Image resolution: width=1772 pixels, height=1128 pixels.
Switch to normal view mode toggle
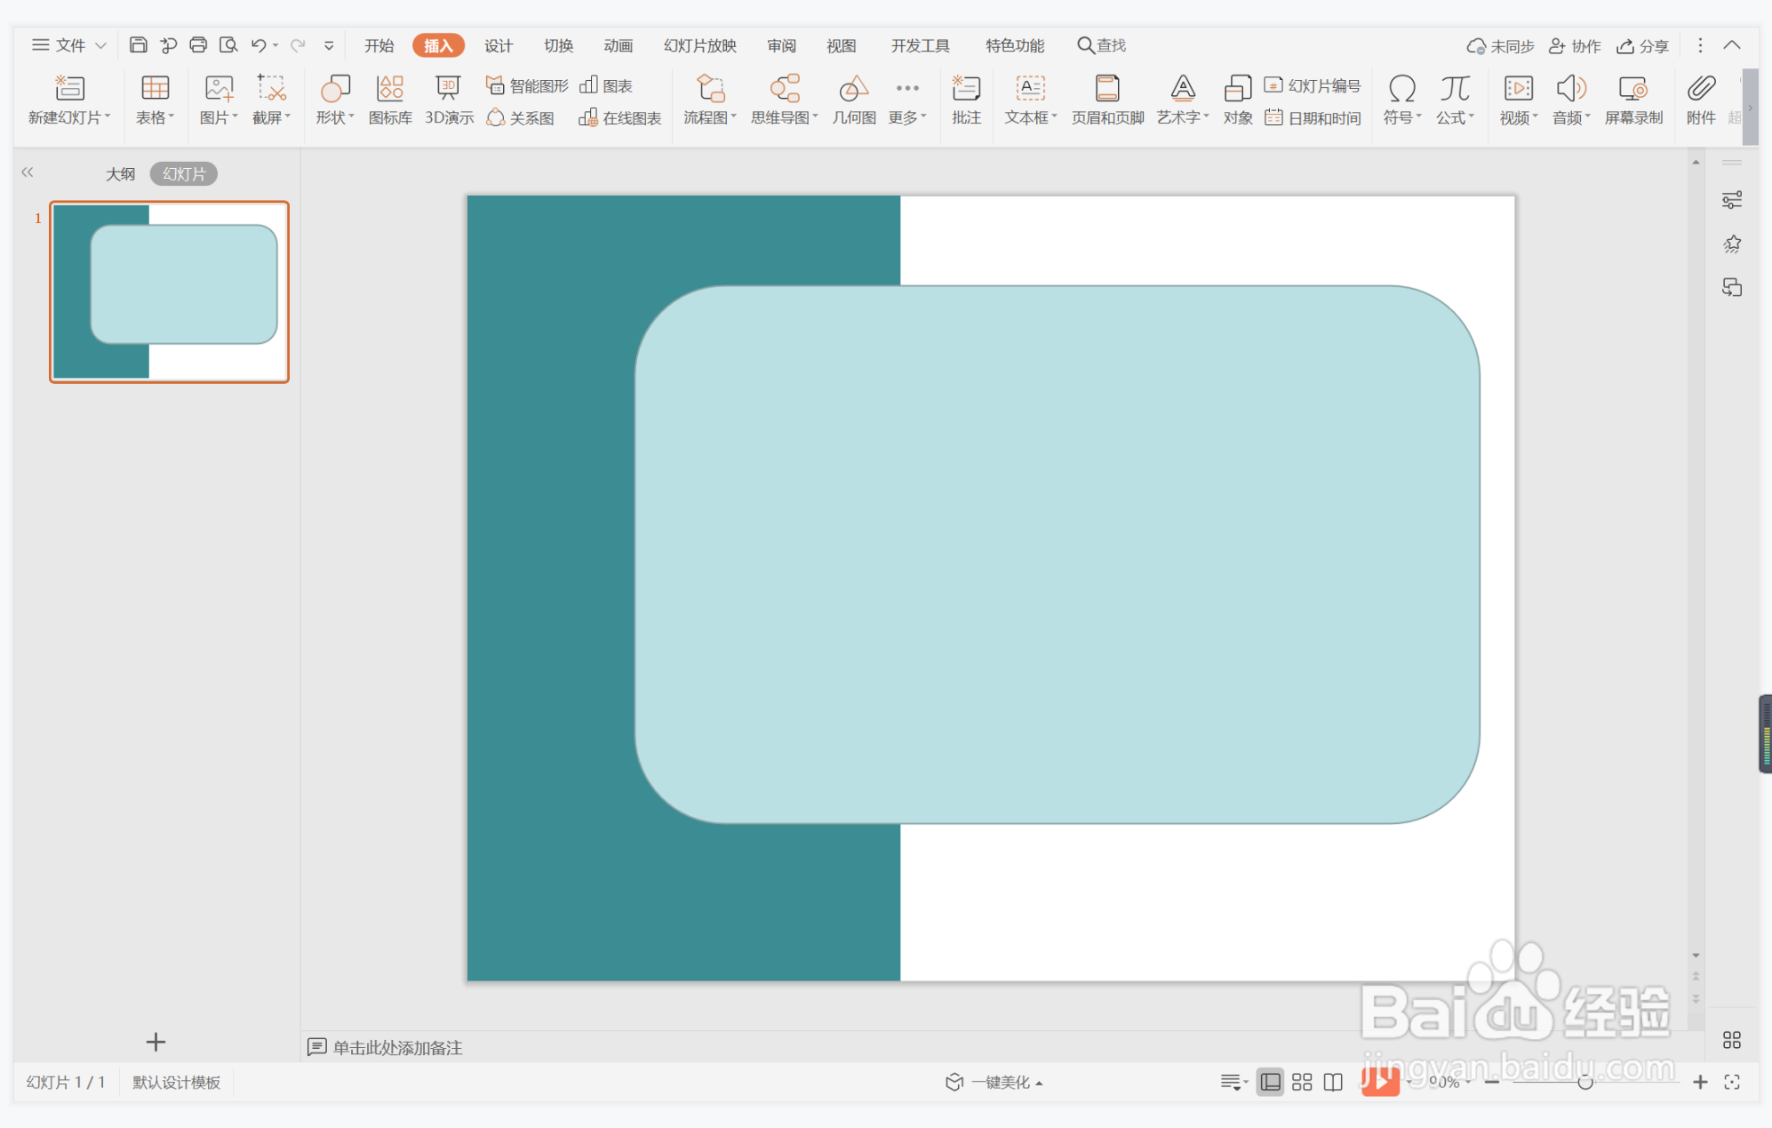pos(1271,1082)
